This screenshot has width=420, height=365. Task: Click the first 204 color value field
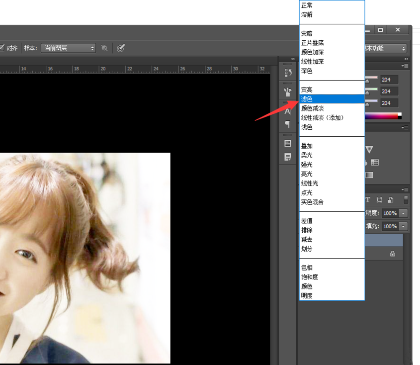coord(389,80)
